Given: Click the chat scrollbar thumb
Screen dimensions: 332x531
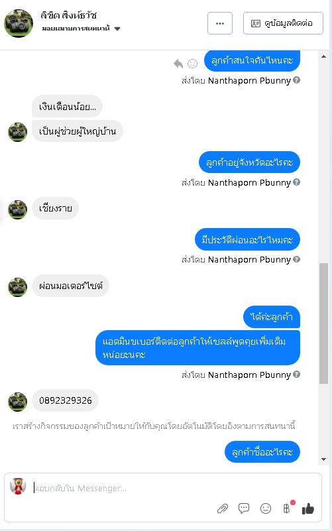Looking at the screenshot, I should [323, 324].
